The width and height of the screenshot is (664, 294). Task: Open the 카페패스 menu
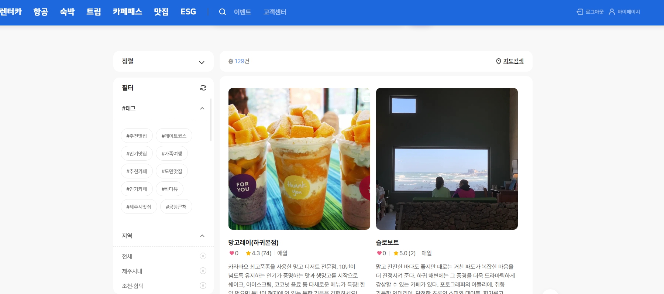coord(127,12)
